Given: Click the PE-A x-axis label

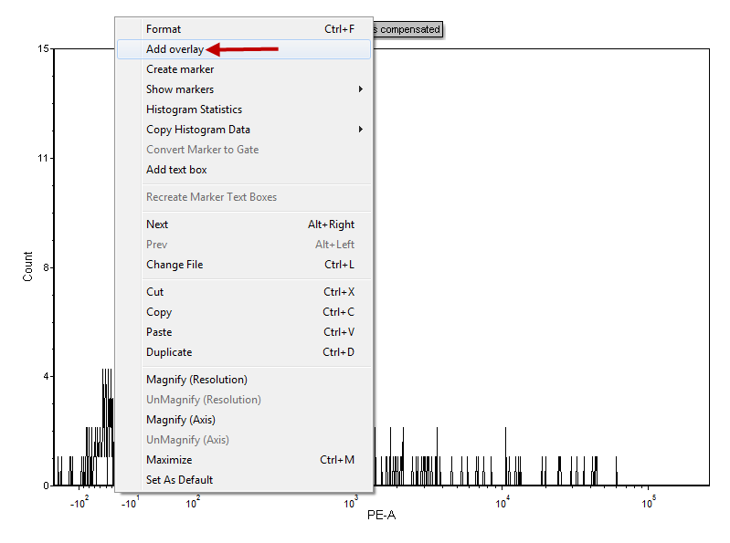Looking at the screenshot, I should [381, 516].
